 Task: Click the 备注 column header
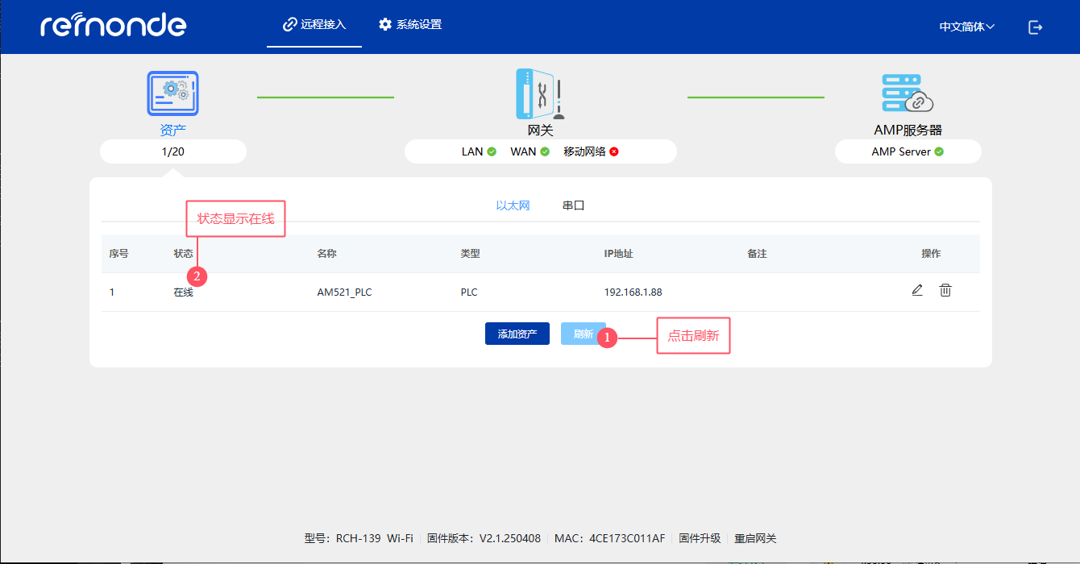pyautogui.click(x=757, y=254)
